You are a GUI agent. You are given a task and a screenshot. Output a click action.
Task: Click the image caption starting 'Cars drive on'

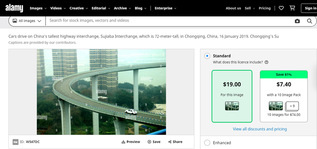(144, 36)
